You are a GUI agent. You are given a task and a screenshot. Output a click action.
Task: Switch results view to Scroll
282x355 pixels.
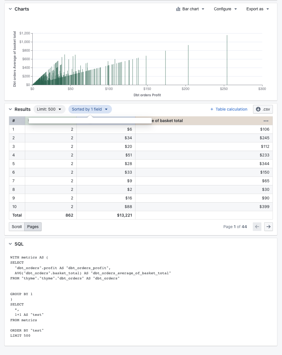point(17,227)
